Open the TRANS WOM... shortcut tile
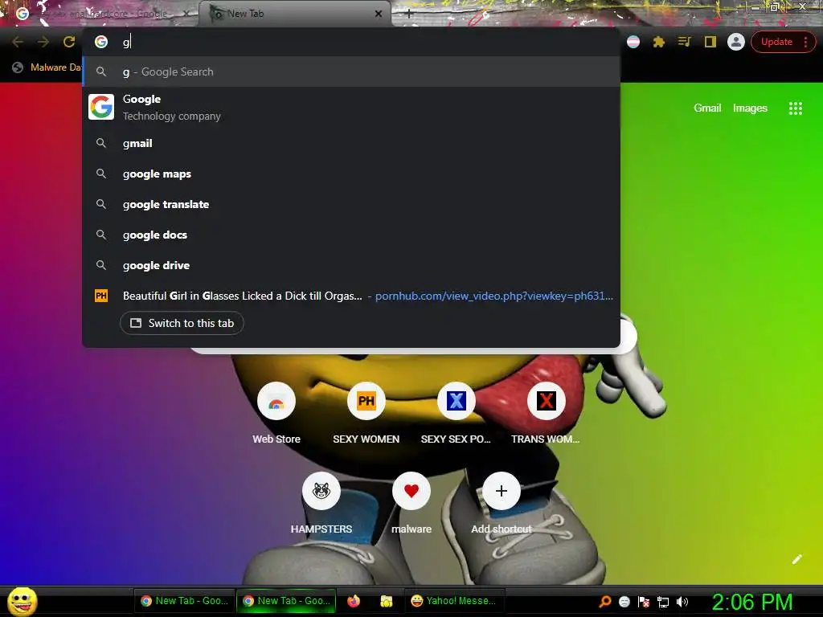The image size is (823, 617). click(x=546, y=415)
